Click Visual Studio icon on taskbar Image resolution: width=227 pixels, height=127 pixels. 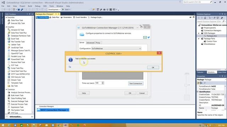click(65, 125)
